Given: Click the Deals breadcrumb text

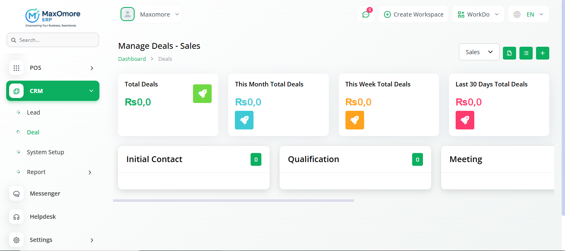Looking at the screenshot, I should (x=165, y=59).
